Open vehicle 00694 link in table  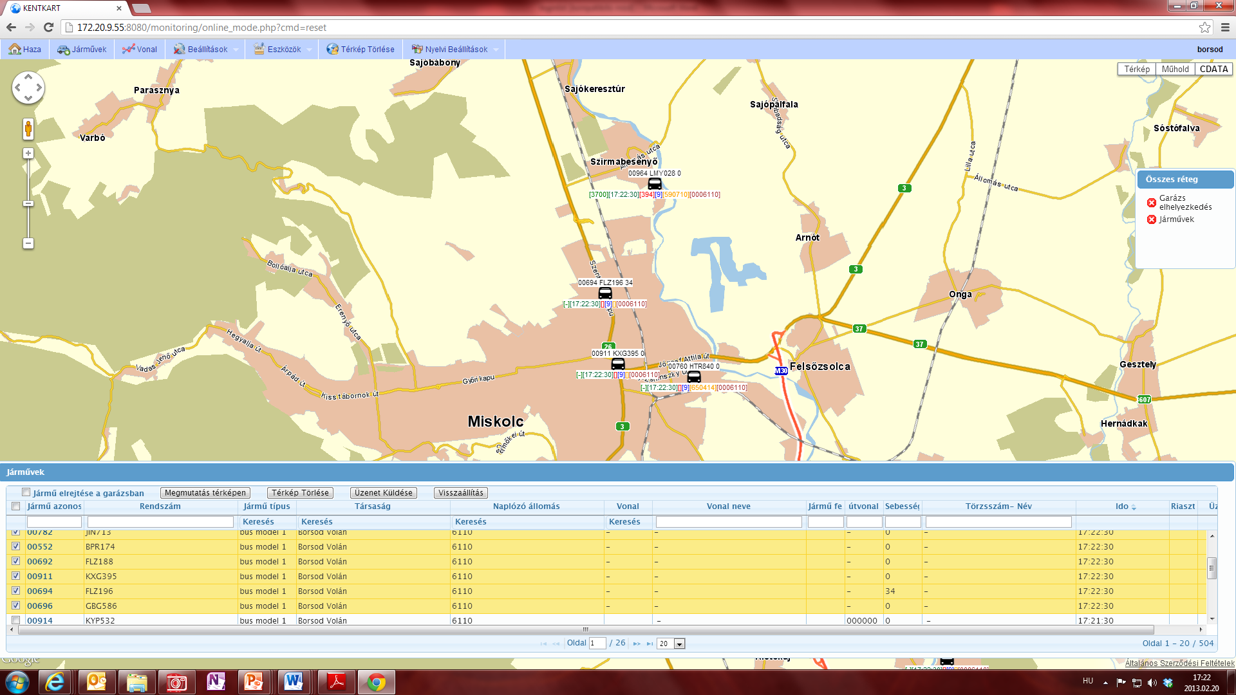click(x=40, y=591)
